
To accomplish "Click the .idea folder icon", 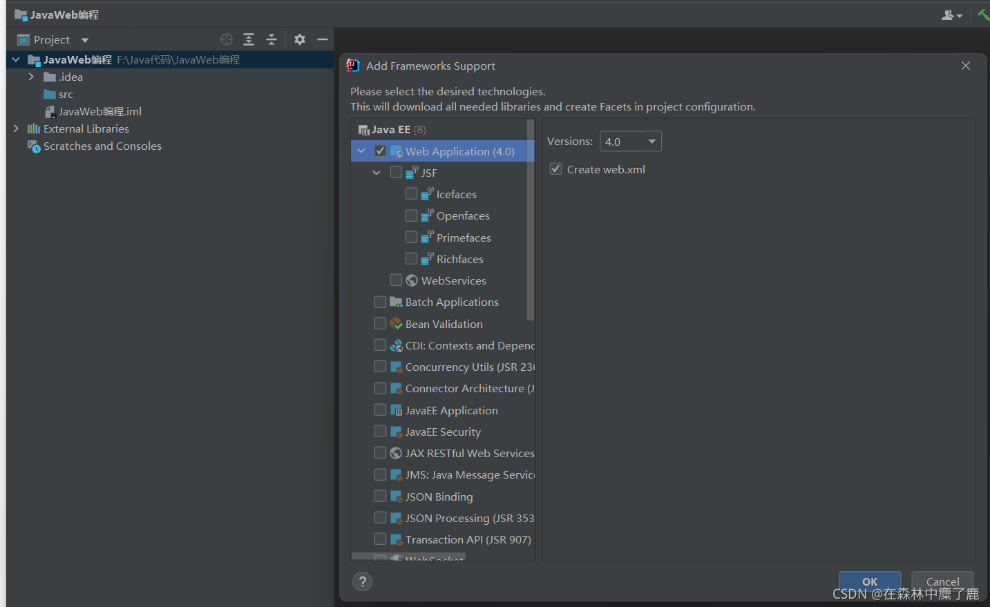I will 50,77.
